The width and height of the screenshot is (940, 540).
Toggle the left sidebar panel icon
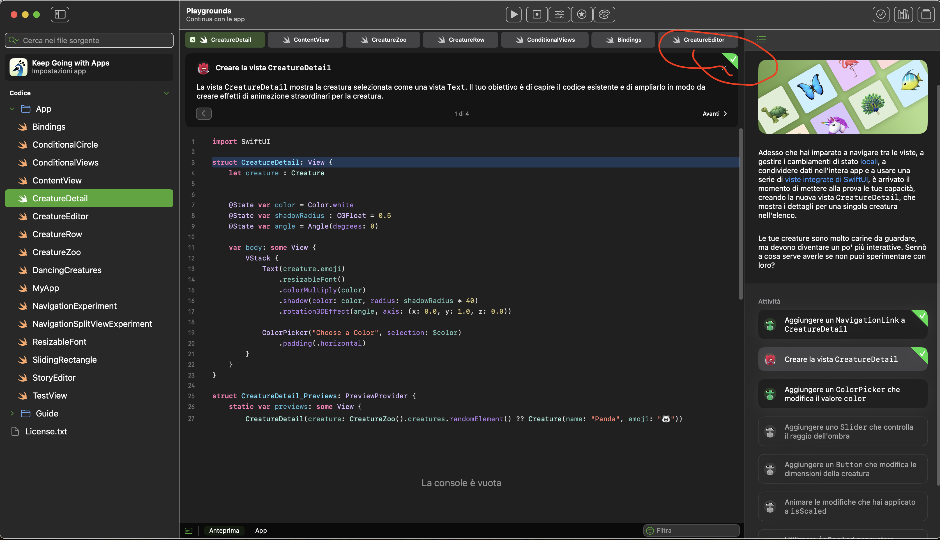point(60,15)
